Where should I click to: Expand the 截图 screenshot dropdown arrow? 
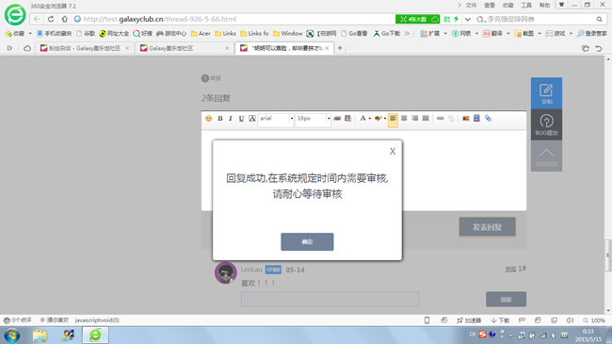tap(540, 34)
